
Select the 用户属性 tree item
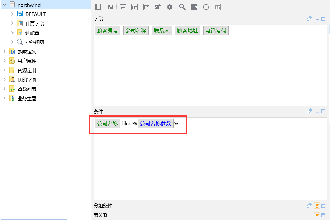pyautogui.click(x=27, y=61)
